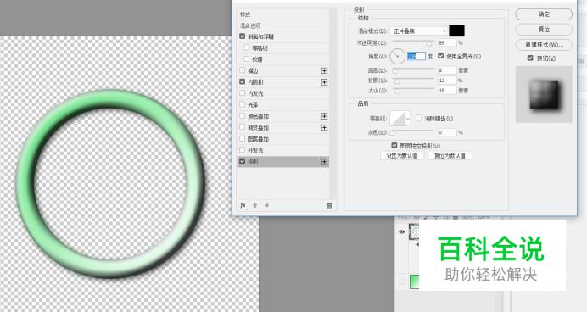Add another 描边 effect with plus icon
The width and height of the screenshot is (587, 312).
point(324,70)
